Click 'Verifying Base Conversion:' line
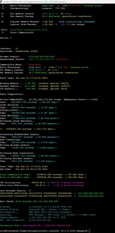This screenshot has width=115, height=233. (x=17, y=153)
